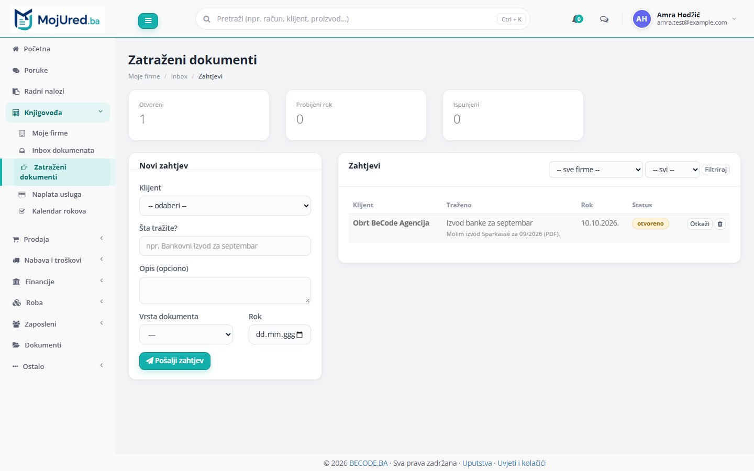Screen dimensions: 754x471
Task: Click Otkaži for the Obrt BeCode request
Action: point(700,224)
